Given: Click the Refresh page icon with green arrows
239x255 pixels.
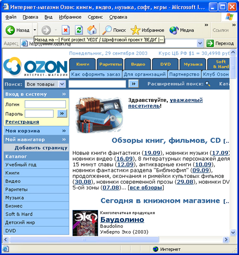Looking at the screenshot, I should 79,30.
